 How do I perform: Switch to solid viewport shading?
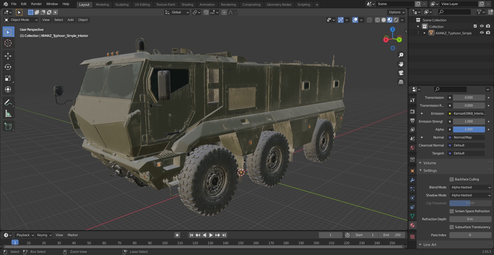384,20
